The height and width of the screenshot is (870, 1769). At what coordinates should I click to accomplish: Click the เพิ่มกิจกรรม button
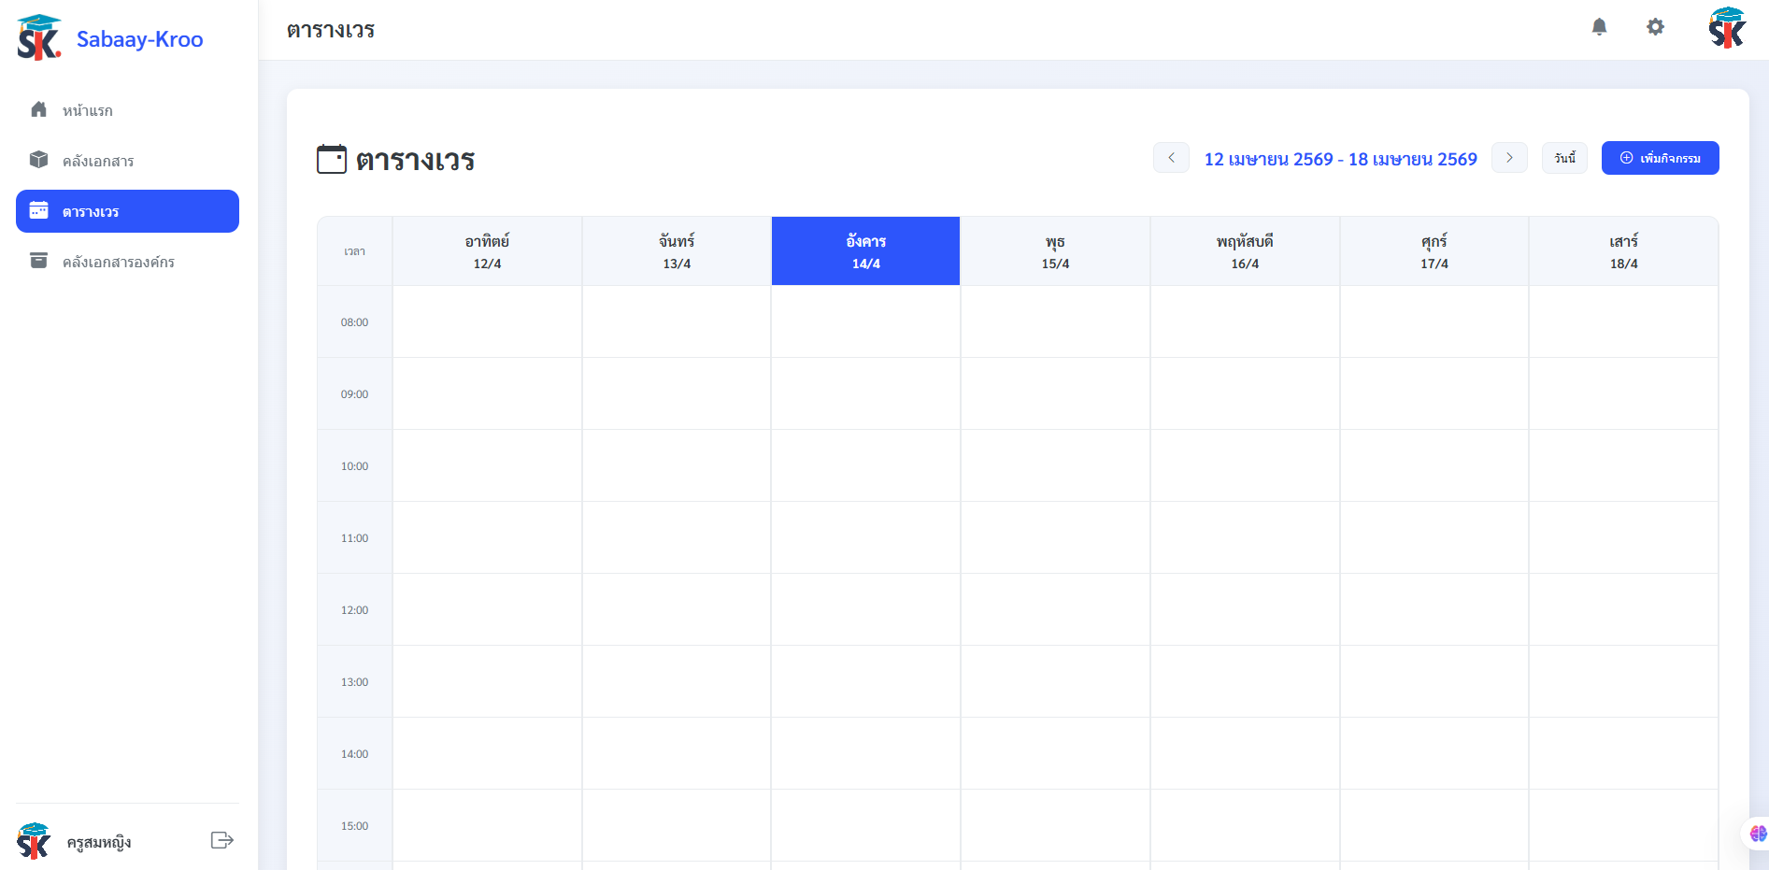point(1660,158)
